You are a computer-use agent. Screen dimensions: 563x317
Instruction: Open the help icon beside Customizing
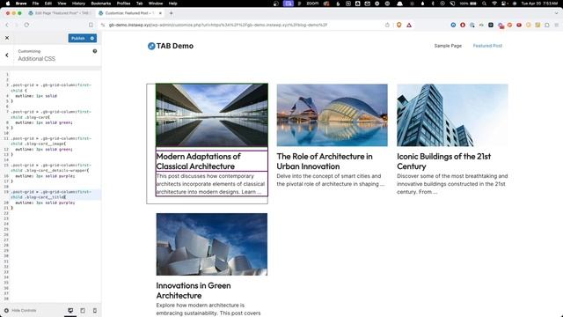95,51
